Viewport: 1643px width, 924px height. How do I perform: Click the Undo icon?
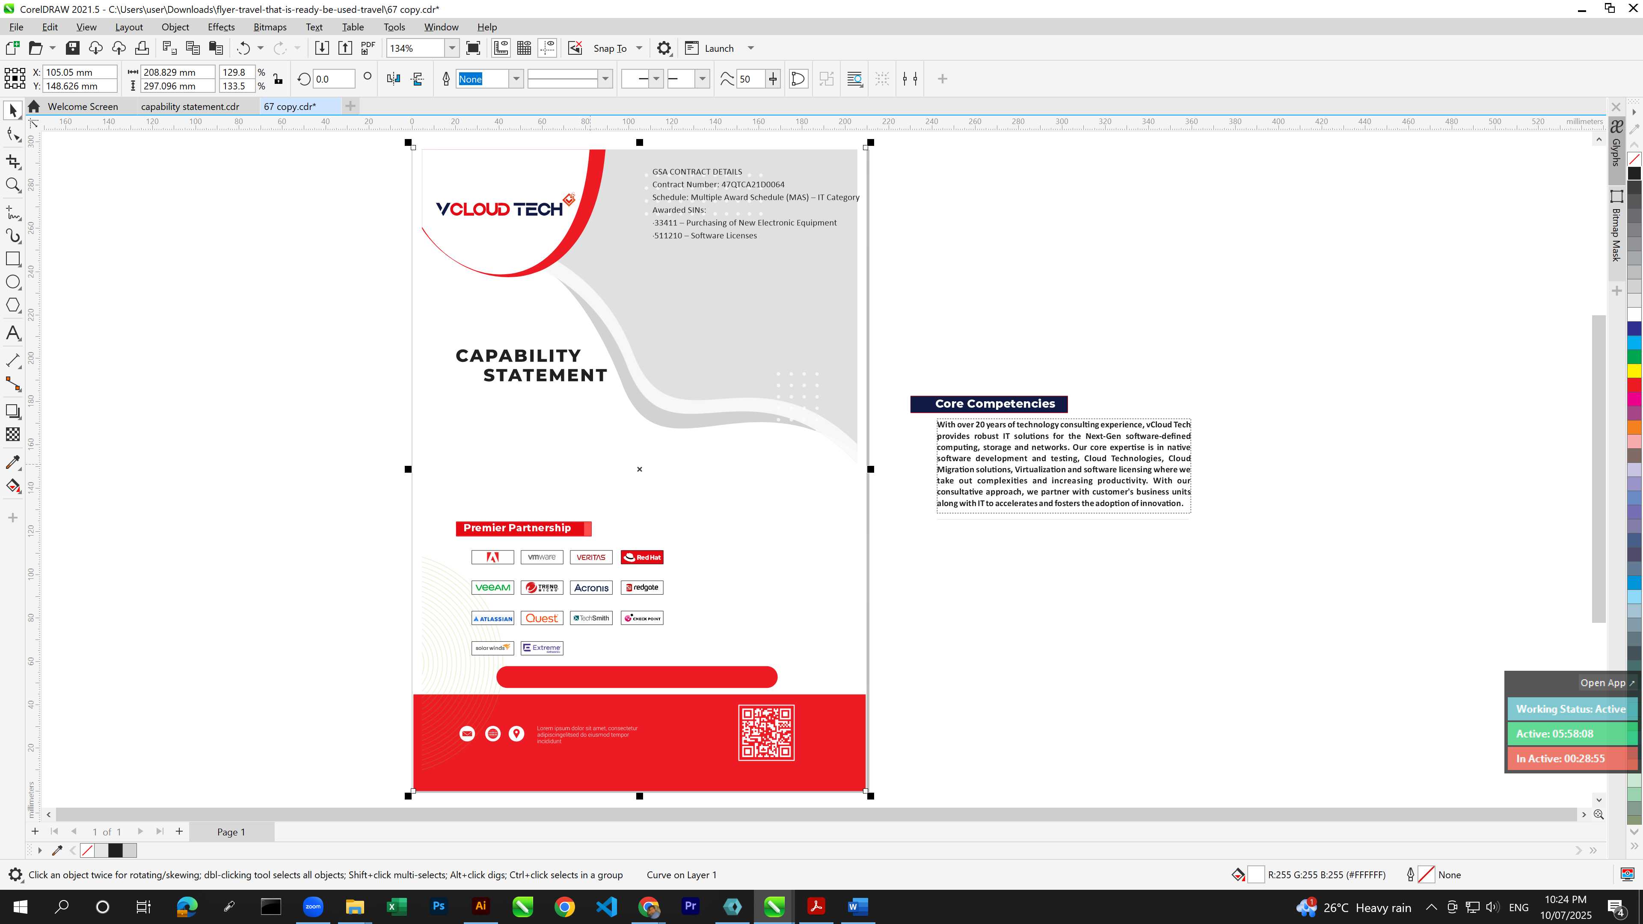point(243,48)
